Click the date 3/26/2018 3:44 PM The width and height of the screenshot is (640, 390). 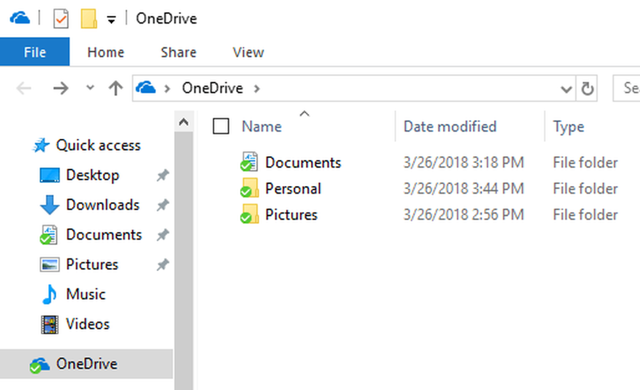click(463, 189)
